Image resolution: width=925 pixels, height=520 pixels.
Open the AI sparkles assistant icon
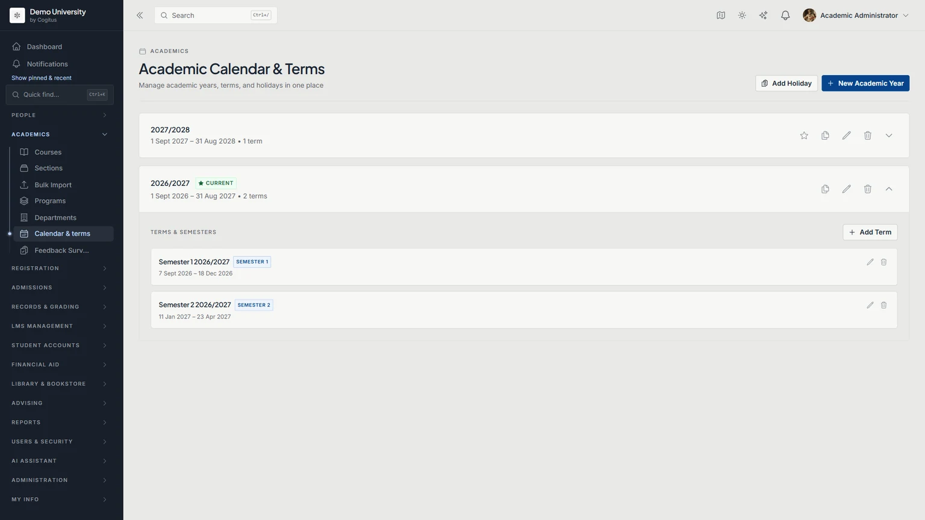pos(763,16)
